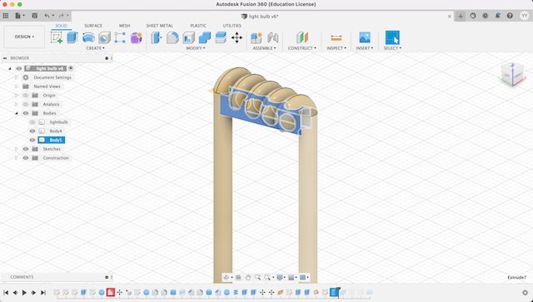The width and height of the screenshot is (533, 302).
Task: Play the timeline
Action: point(24,293)
